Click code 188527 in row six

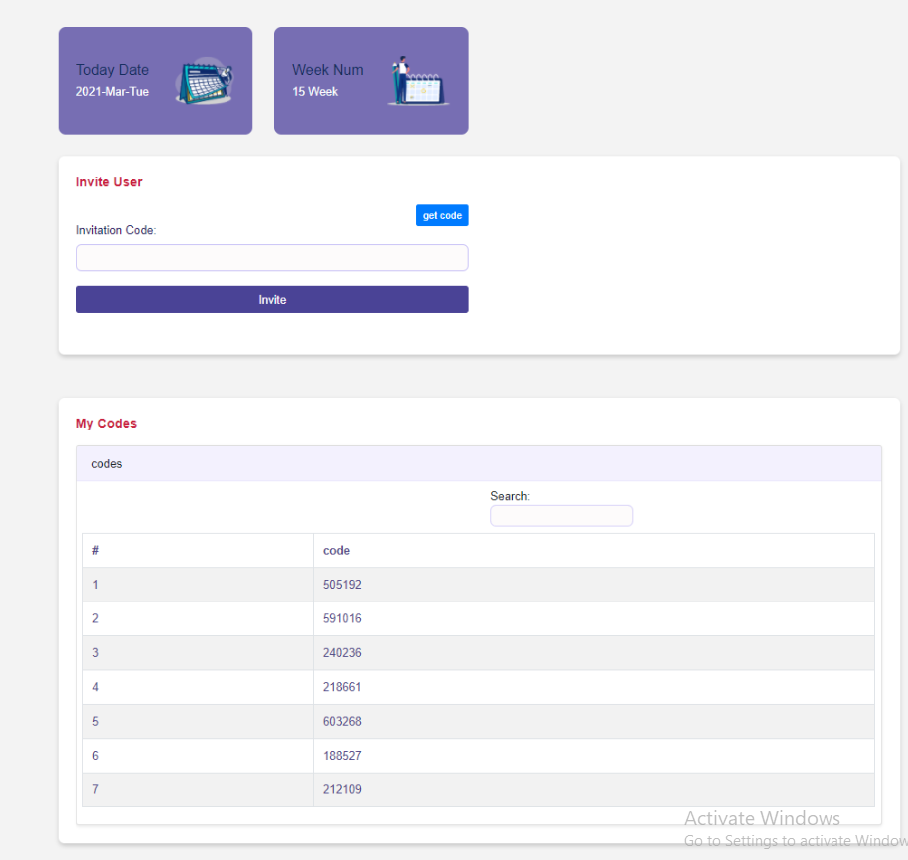coord(342,756)
